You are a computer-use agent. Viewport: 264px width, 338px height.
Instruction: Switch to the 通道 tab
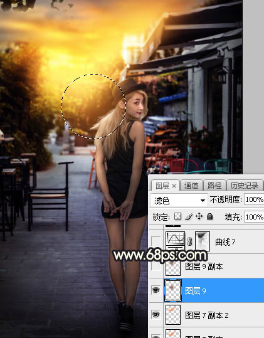pyautogui.click(x=191, y=186)
